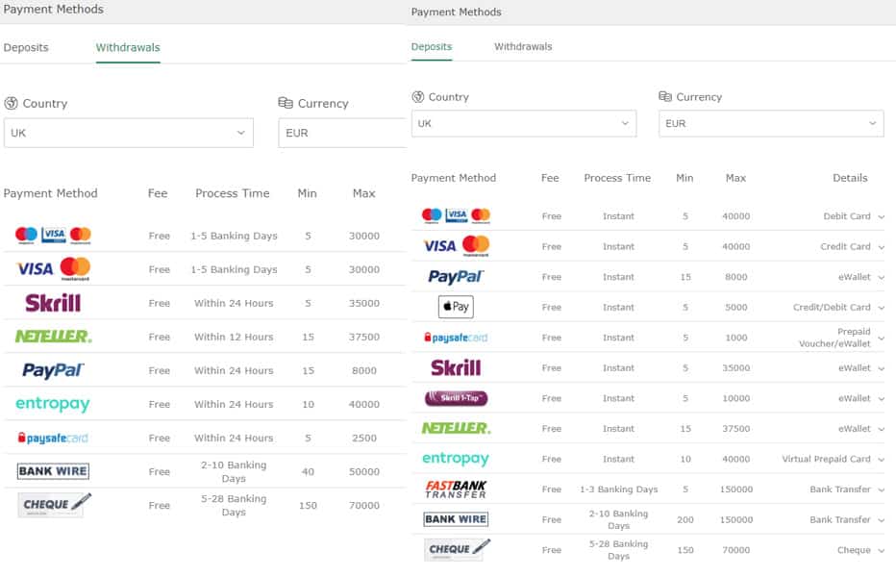Click 2500 max value in paysafecard withdrawals row
Image resolution: width=896 pixels, height=577 pixels.
click(x=364, y=439)
